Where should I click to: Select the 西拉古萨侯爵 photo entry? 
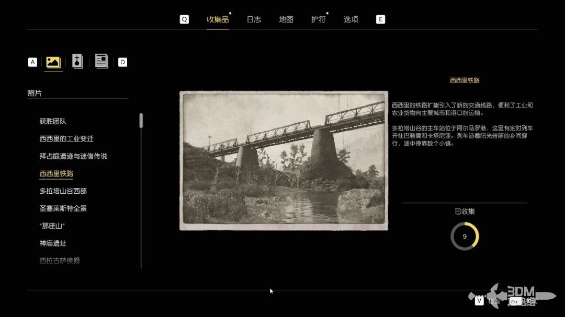(60, 261)
